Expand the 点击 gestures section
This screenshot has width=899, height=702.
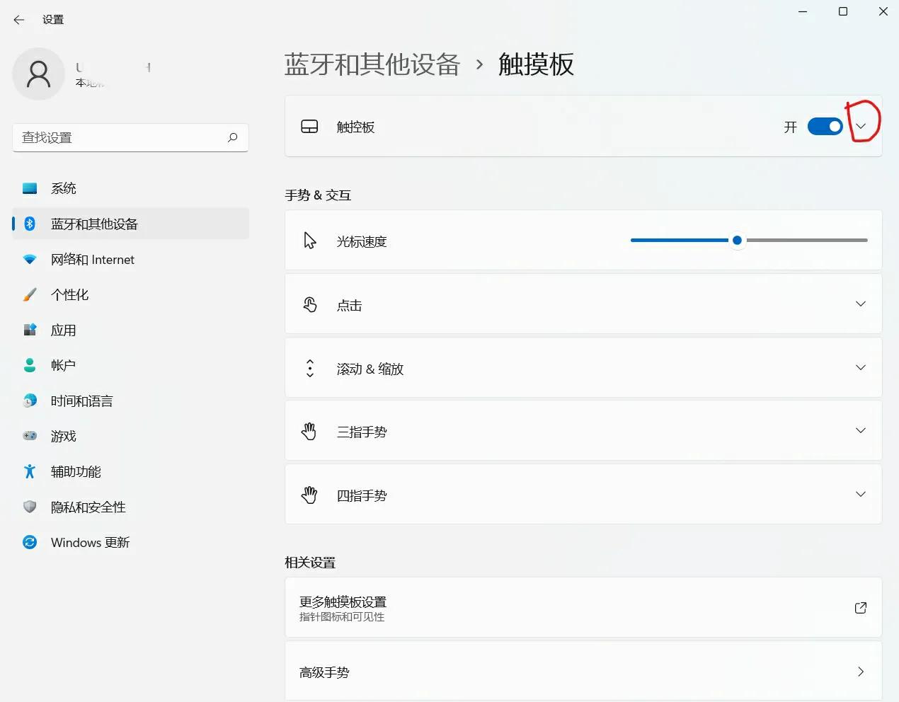pos(860,304)
